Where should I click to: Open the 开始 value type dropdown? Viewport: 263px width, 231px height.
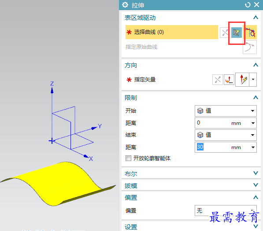pyautogui.click(x=226, y=111)
